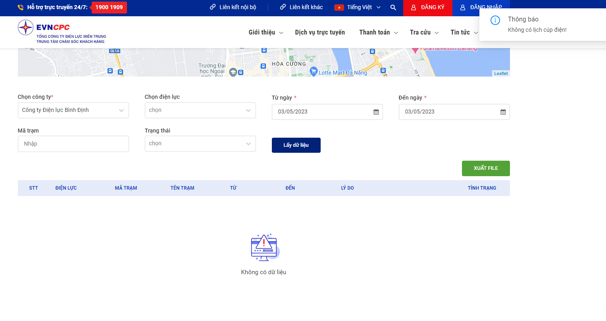Image resolution: width=606 pixels, height=321 pixels.
Task: Click the Lotte Mart Đà Nẵng map marker
Action: [314, 71]
